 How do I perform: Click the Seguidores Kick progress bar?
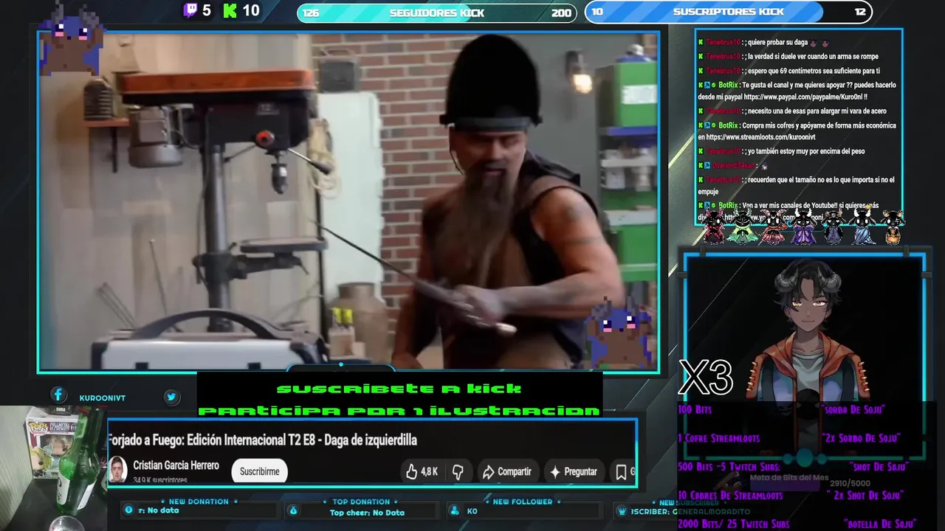tap(437, 13)
